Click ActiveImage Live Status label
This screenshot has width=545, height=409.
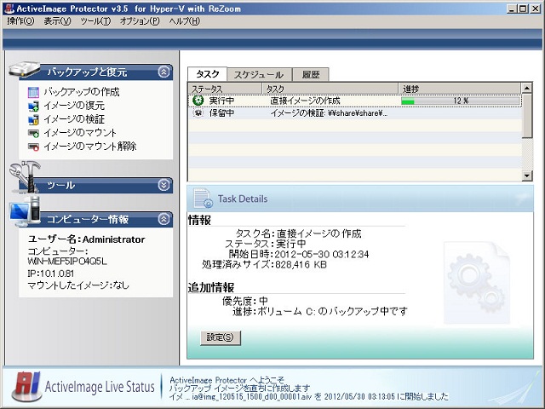tap(100, 387)
